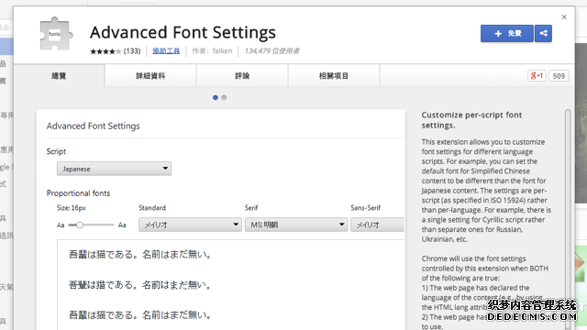The image size is (587, 330).
Task: Click the Google +1 button
Action: (537, 75)
